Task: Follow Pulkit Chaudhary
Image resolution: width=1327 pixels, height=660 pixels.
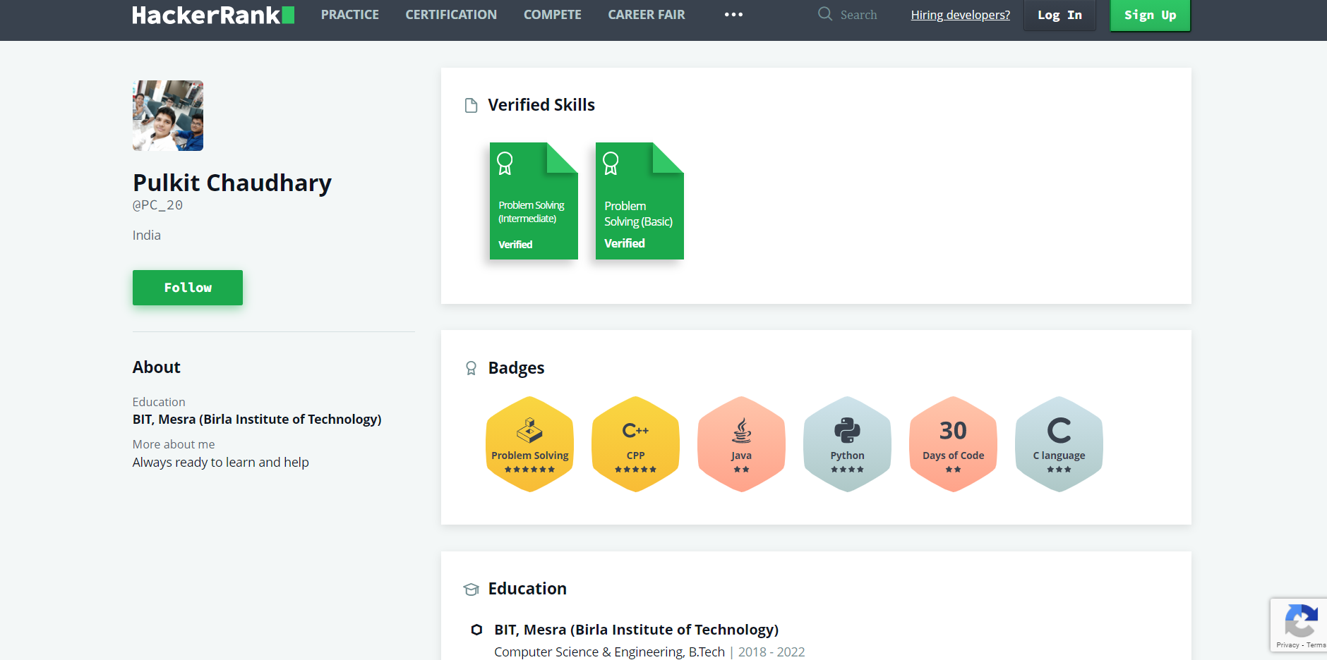Action: pos(188,288)
